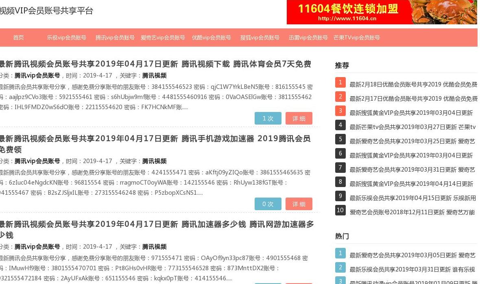This screenshot has height=284, width=480.
Task: Click 时间：2019-4-17 in first post
Action: pos(89,75)
